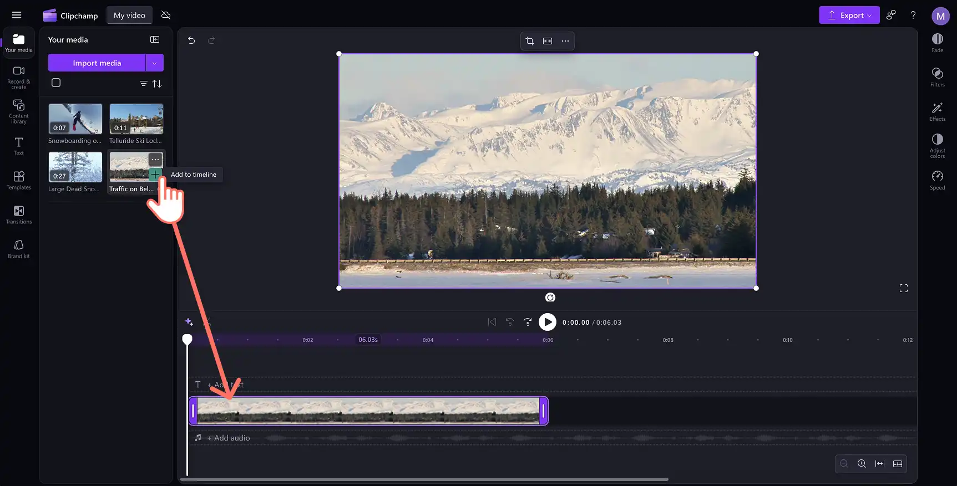
Task: Zoom out the timeline
Action: click(844, 464)
